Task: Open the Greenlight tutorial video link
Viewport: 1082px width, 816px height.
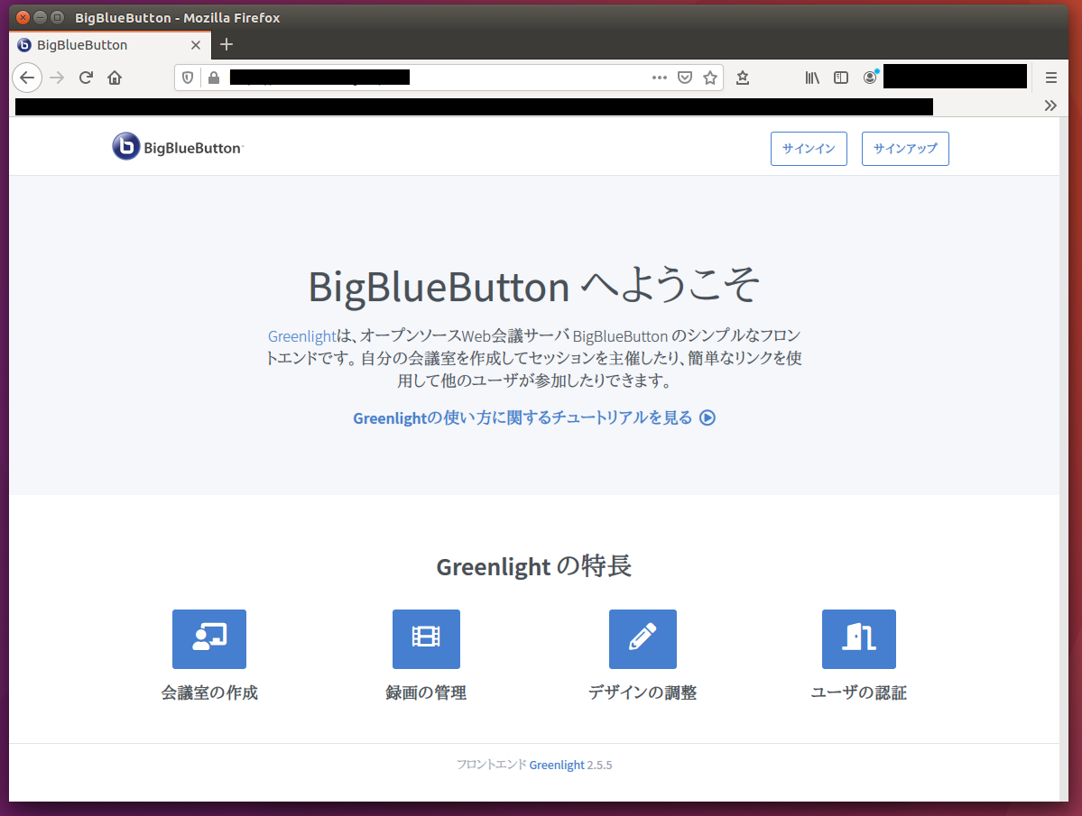Action: [x=534, y=417]
